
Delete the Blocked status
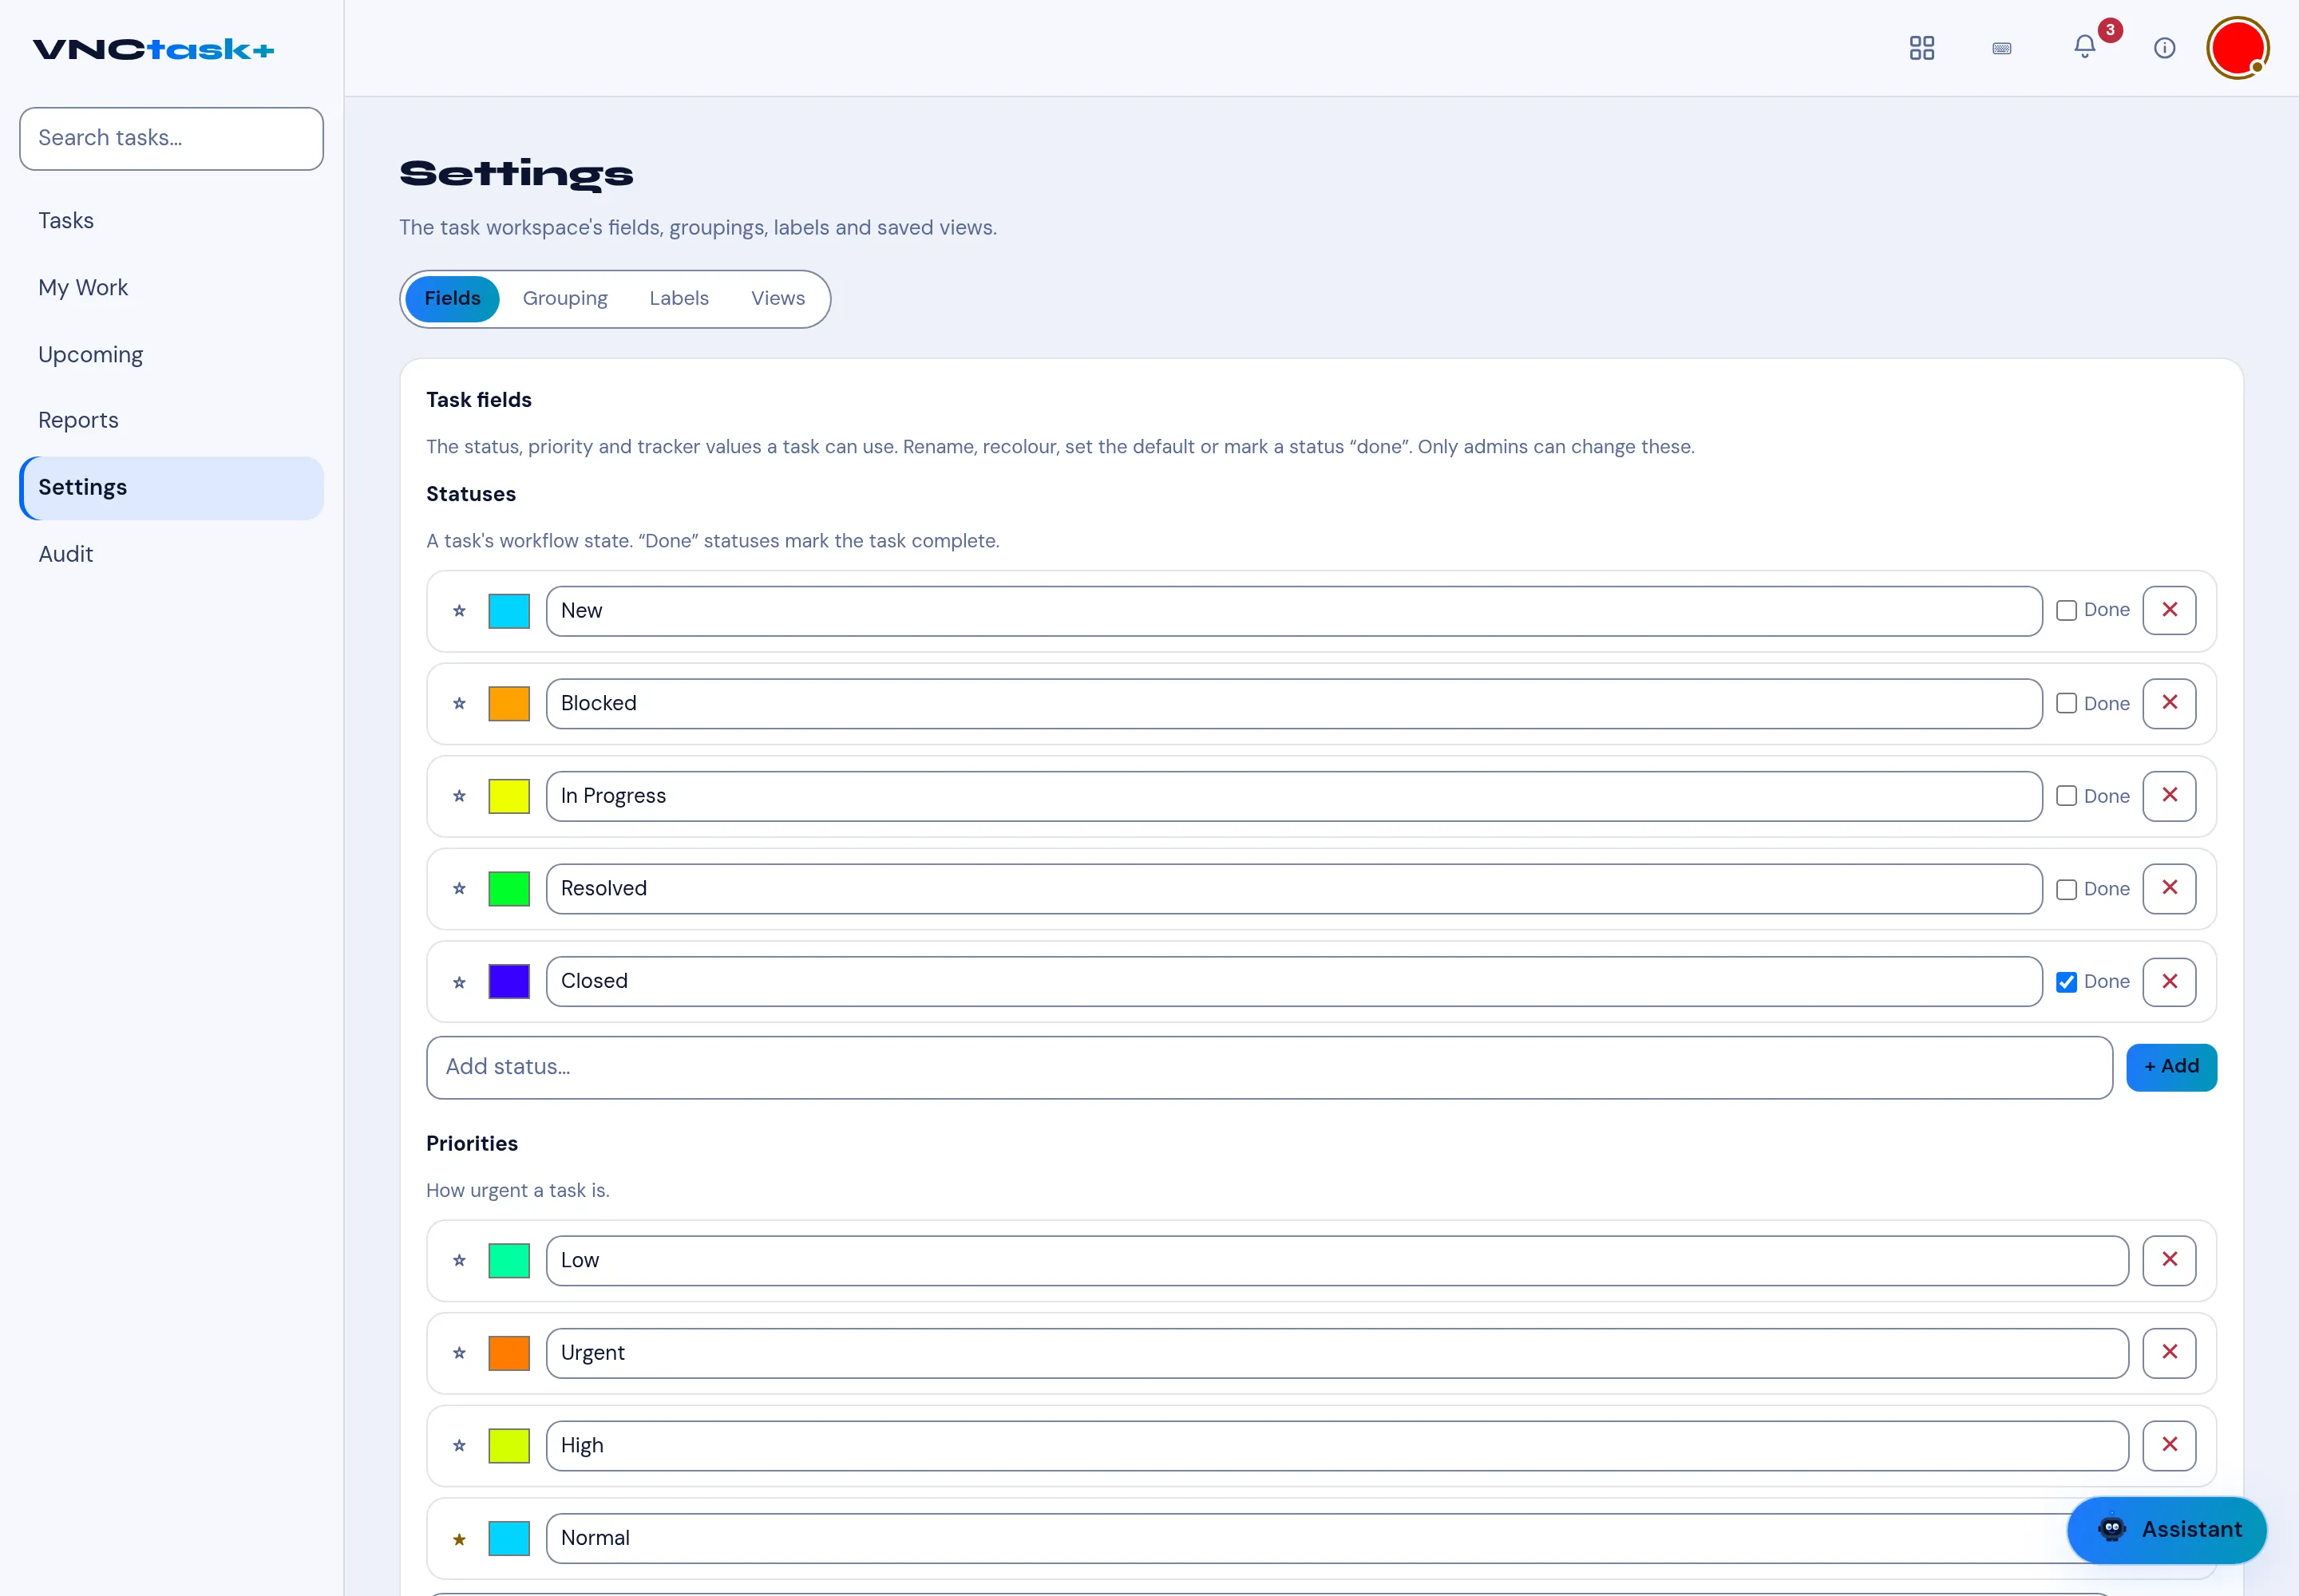point(2169,703)
